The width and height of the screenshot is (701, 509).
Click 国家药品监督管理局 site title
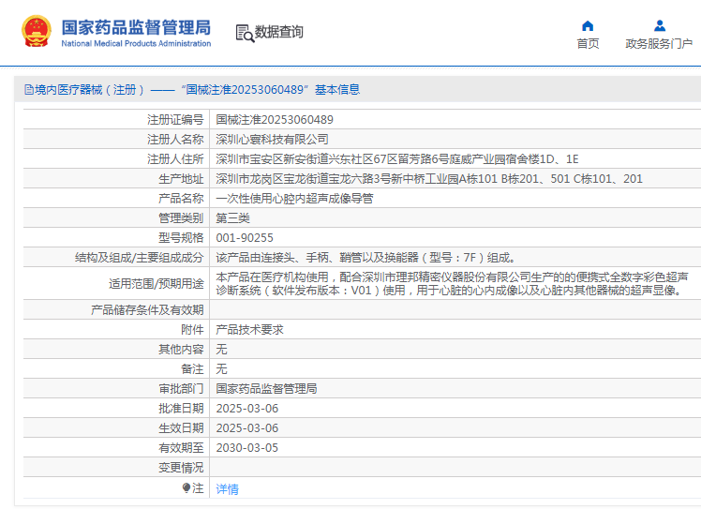(x=136, y=27)
